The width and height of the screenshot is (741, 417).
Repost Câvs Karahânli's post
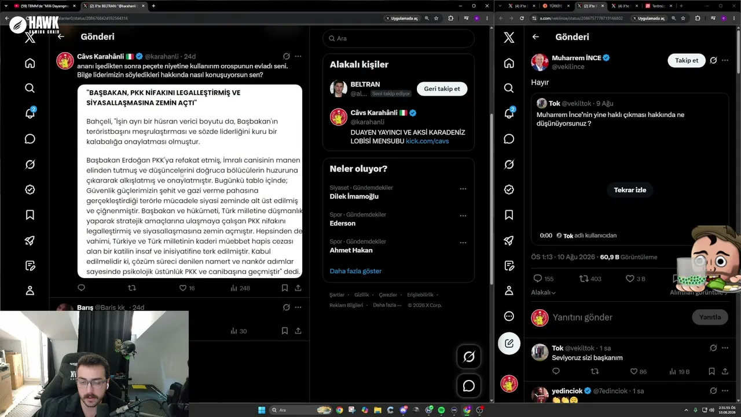132,288
